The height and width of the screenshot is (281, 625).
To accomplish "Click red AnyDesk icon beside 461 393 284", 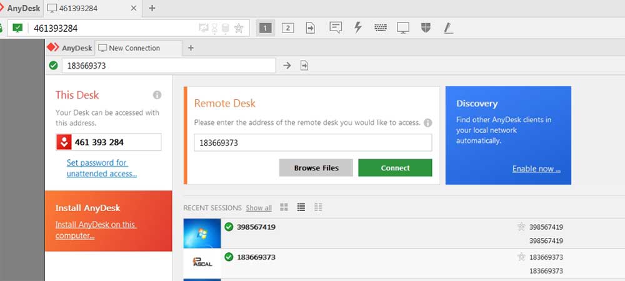I will (64, 142).
